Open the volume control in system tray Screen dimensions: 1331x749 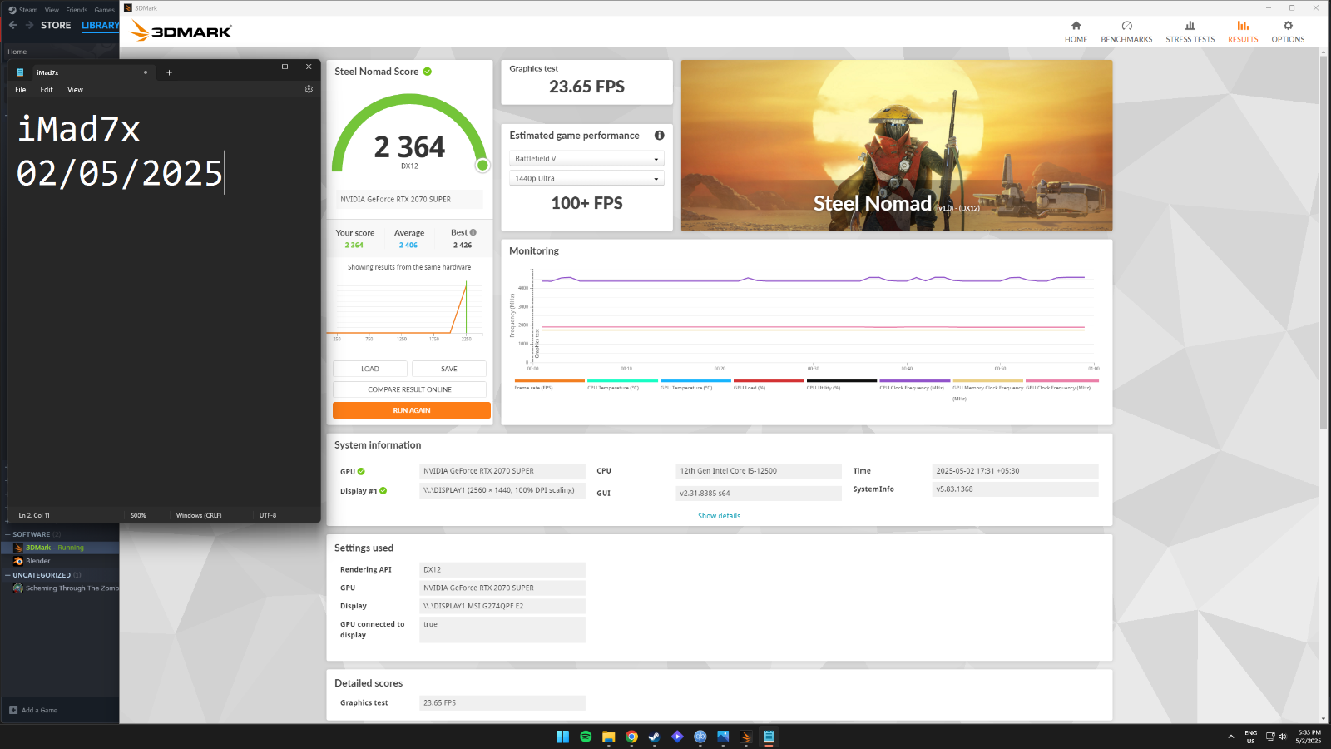(x=1283, y=737)
